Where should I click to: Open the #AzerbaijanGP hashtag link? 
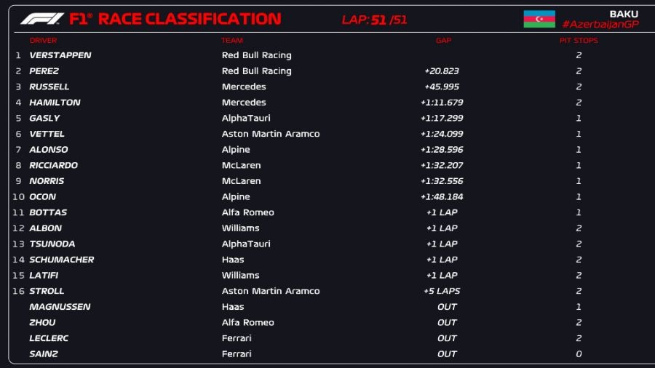600,25
